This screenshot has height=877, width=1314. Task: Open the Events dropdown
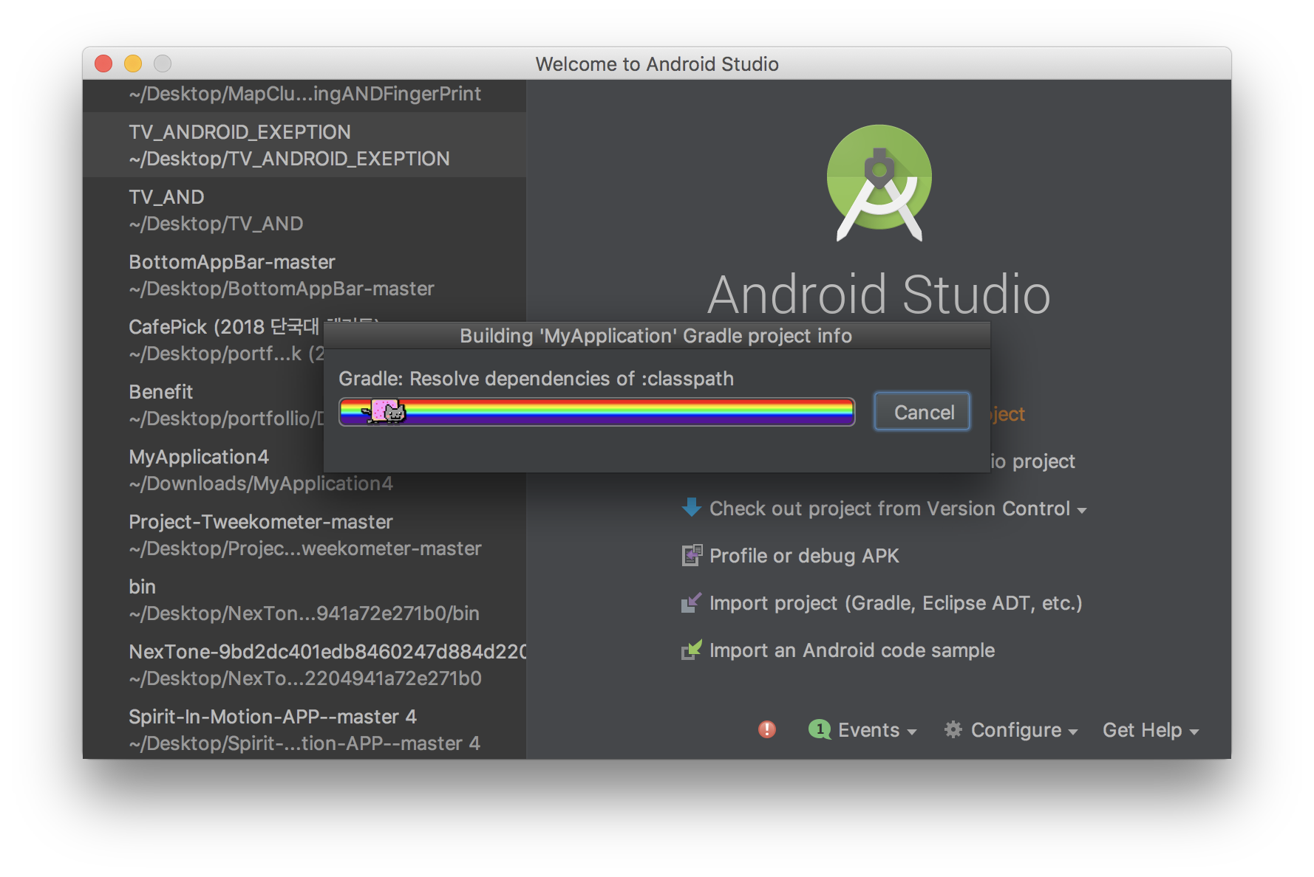click(x=877, y=730)
